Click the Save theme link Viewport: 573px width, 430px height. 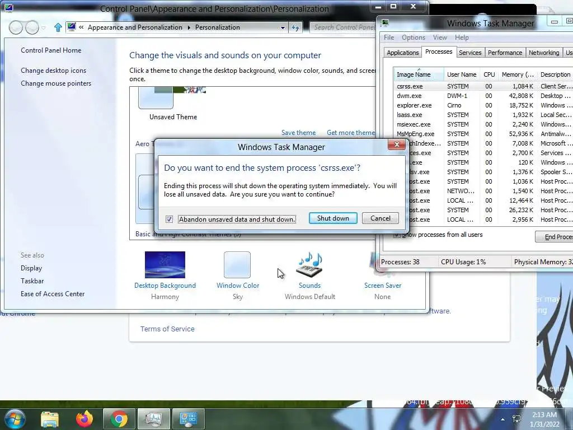pos(299,132)
